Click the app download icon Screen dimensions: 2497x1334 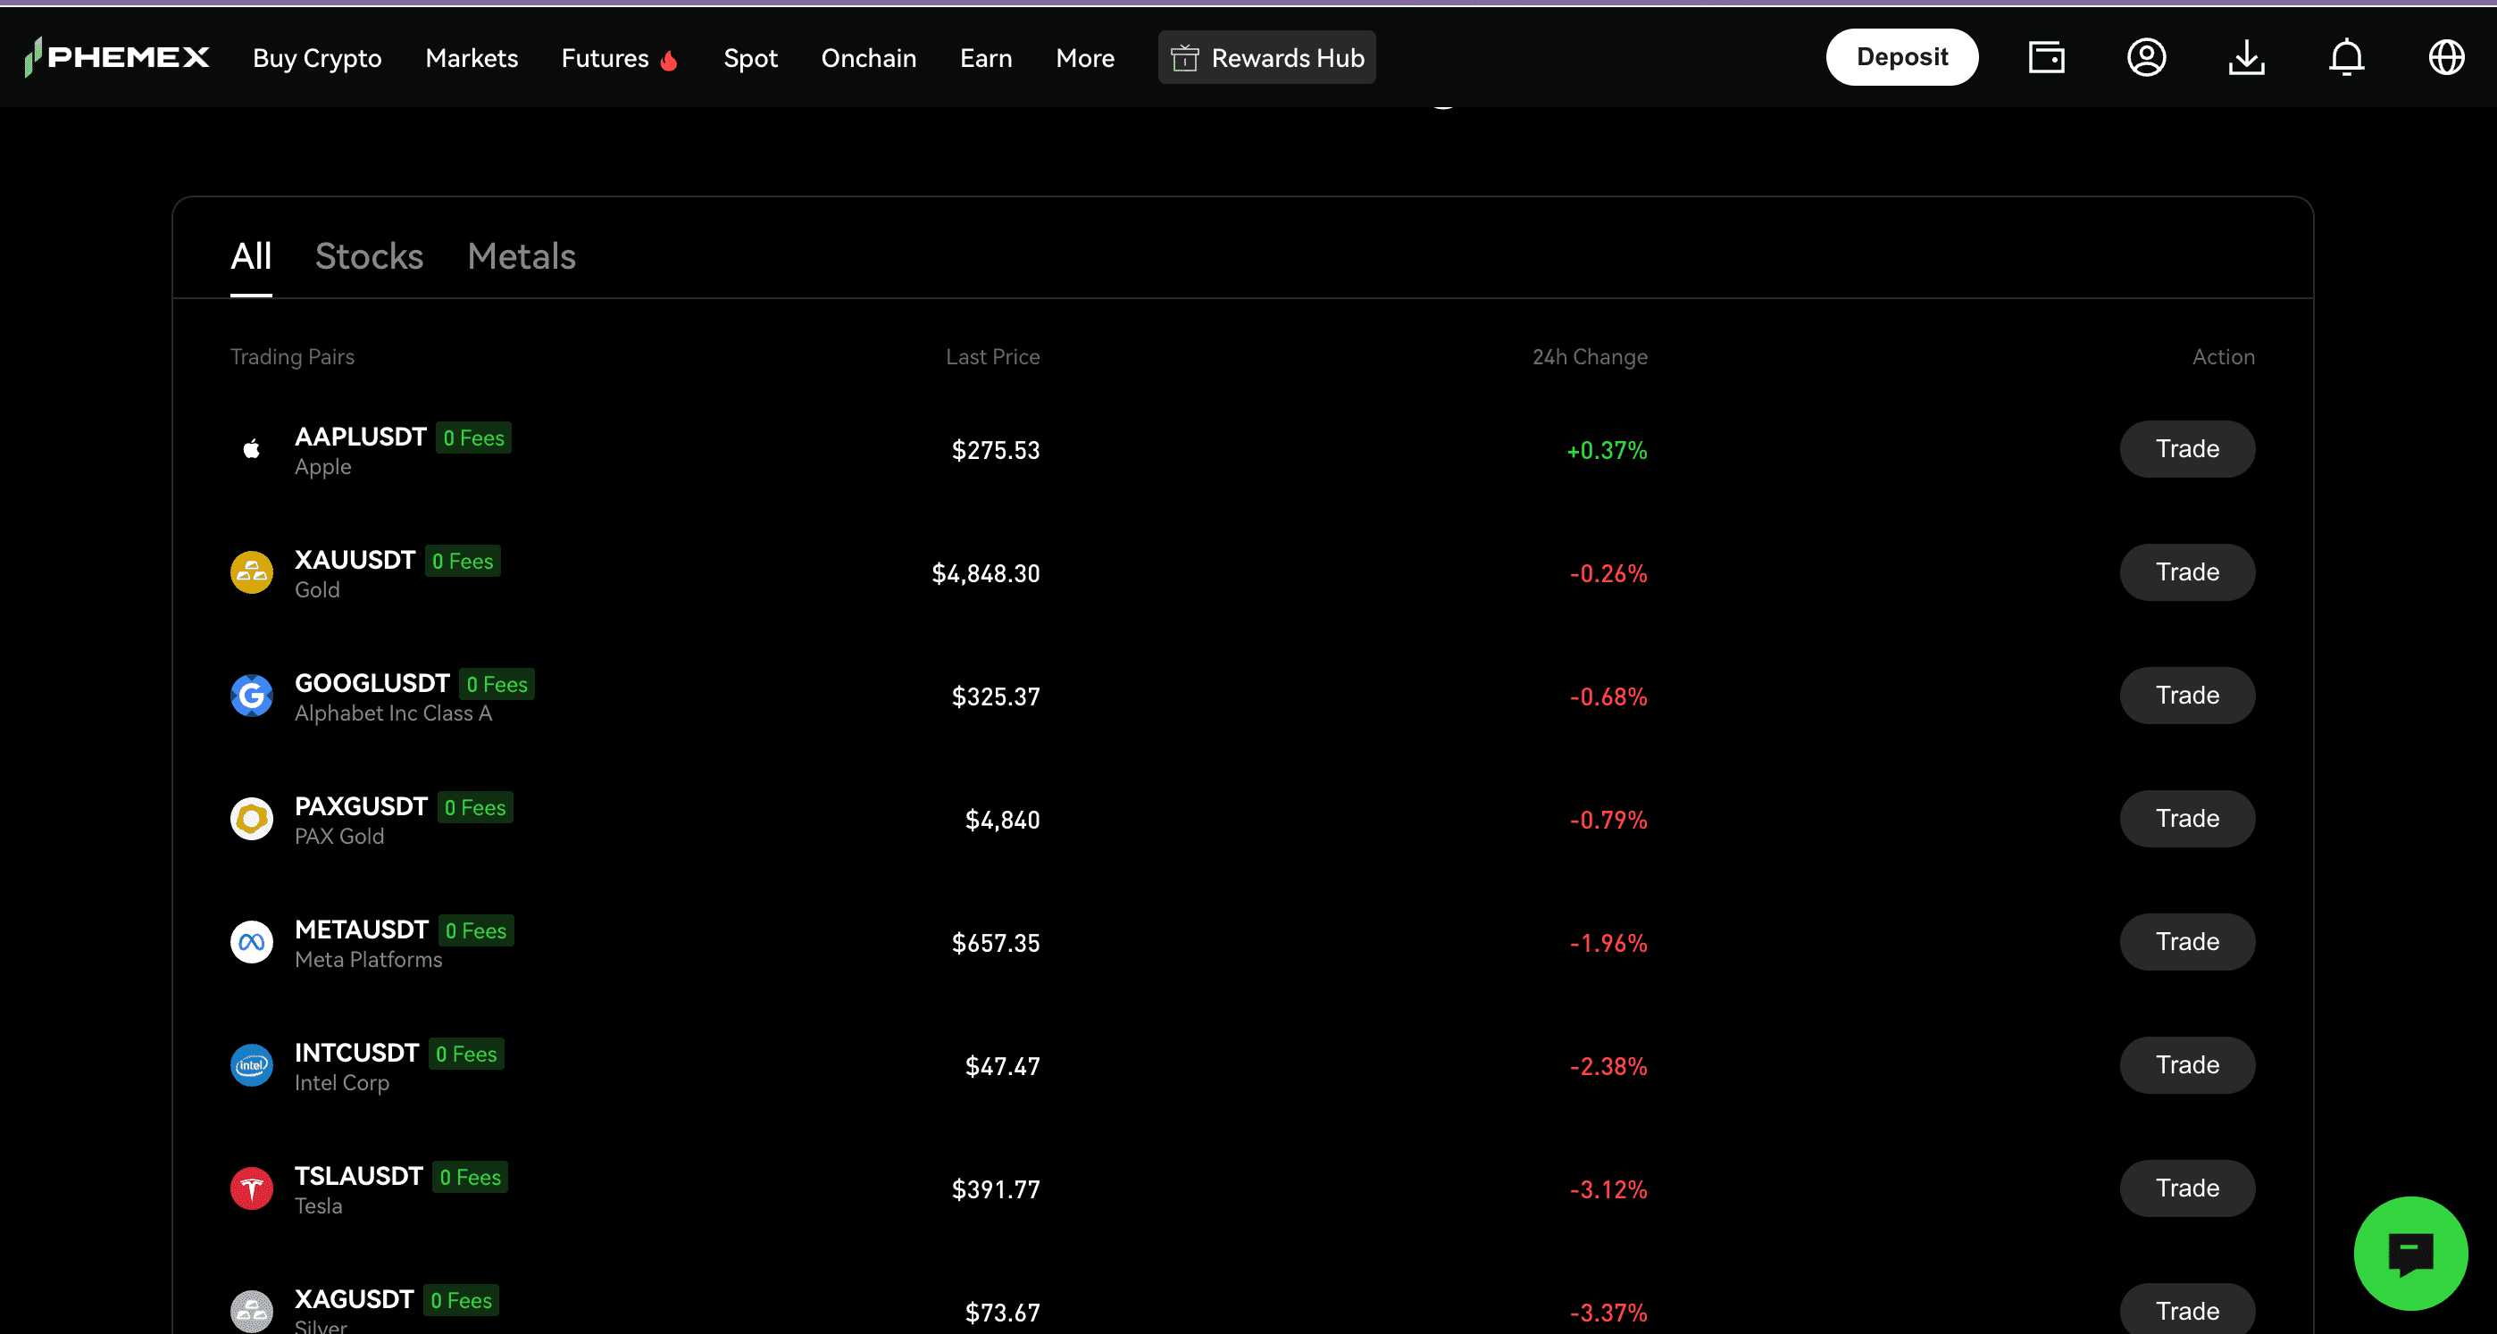2246,57
